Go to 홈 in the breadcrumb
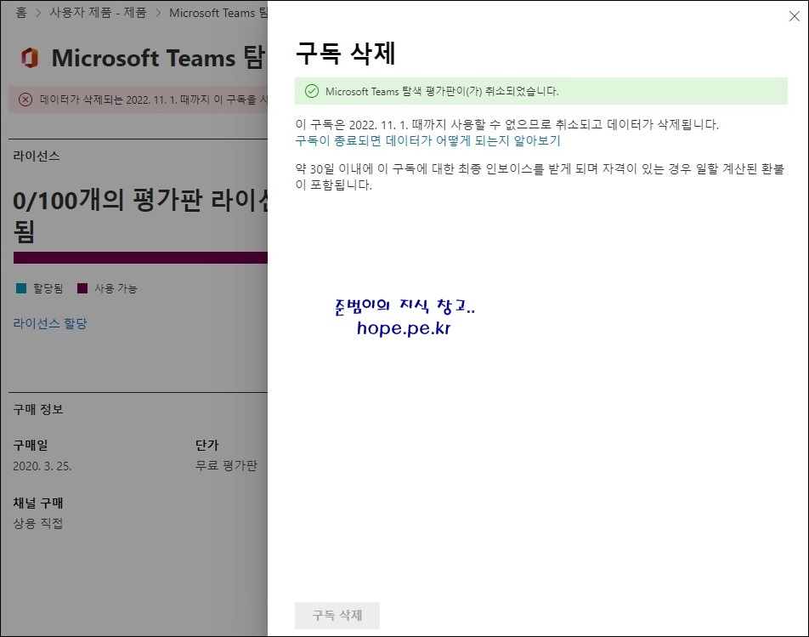The image size is (809, 637). [21, 13]
